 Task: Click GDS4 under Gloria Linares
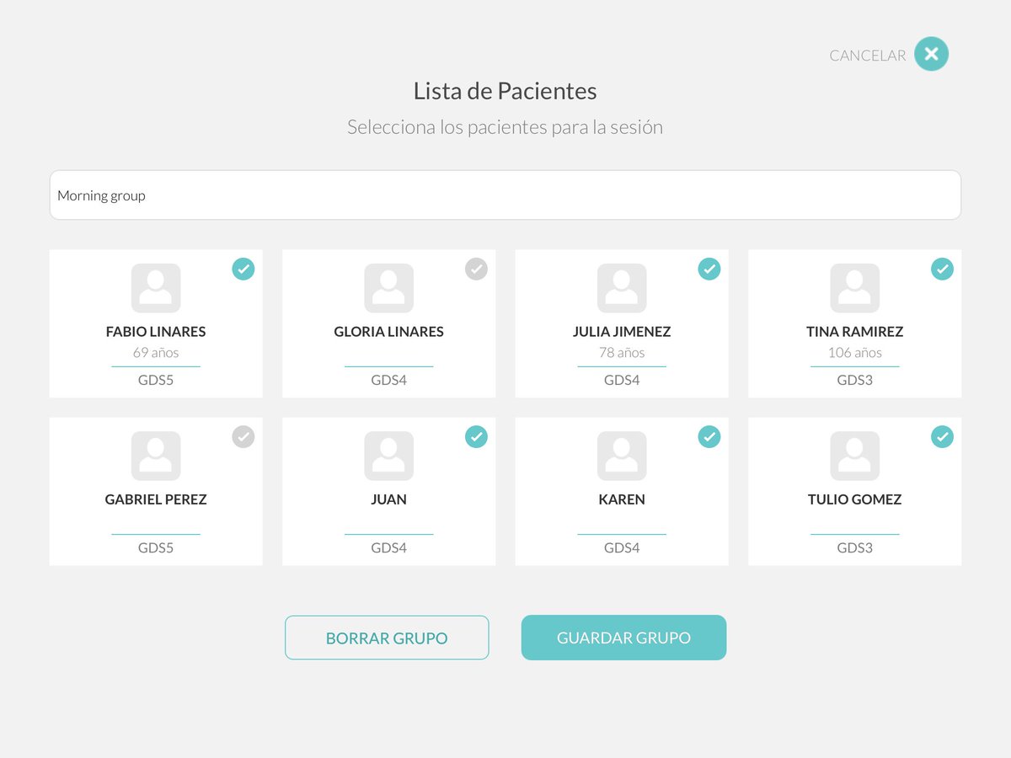(x=388, y=380)
